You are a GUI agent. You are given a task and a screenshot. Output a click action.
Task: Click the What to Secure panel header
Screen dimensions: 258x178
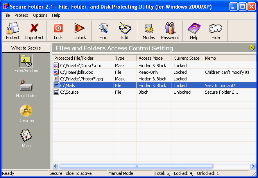(26, 48)
